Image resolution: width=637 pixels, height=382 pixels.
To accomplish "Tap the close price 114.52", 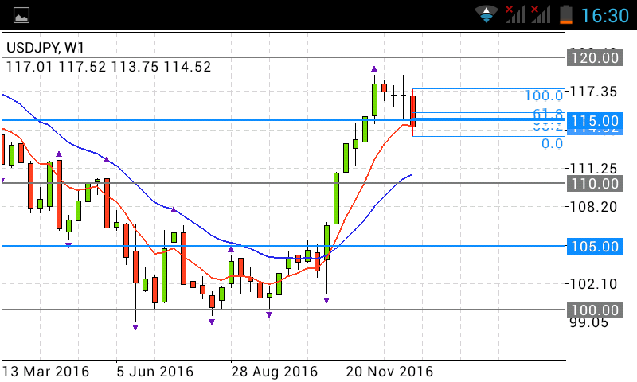I will pos(187,67).
